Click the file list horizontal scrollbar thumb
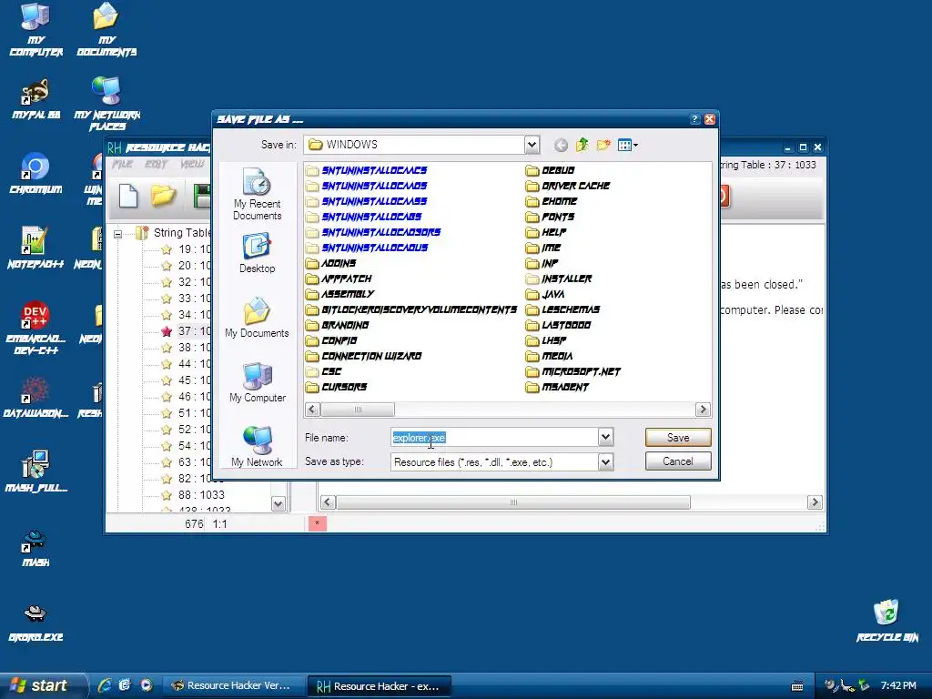 click(x=357, y=410)
